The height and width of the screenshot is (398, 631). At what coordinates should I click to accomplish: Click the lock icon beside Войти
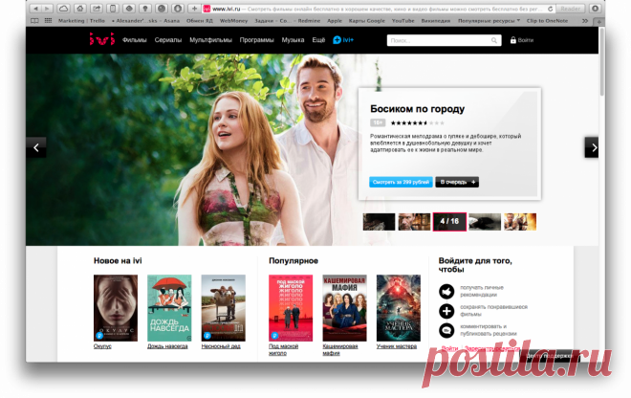coord(513,40)
